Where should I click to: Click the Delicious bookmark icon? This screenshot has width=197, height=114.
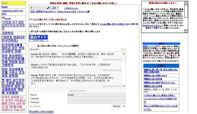point(48,8)
